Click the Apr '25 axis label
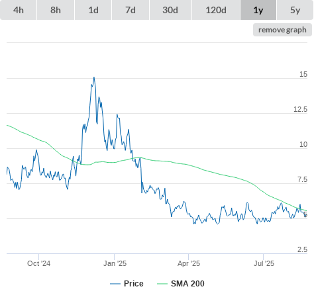The width and height of the screenshot is (314, 301). pos(189,263)
